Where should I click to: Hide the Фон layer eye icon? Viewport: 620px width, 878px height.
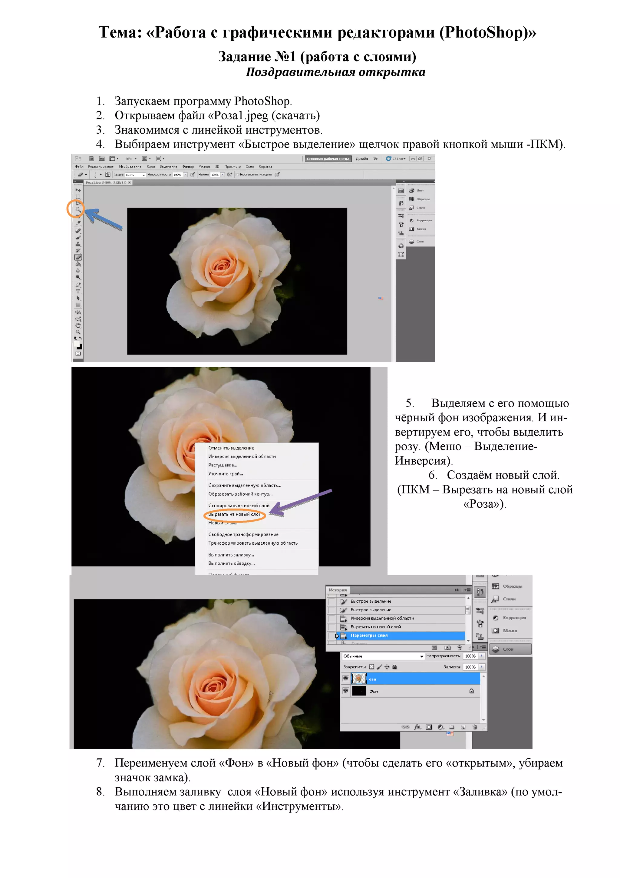click(x=345, y=691)
